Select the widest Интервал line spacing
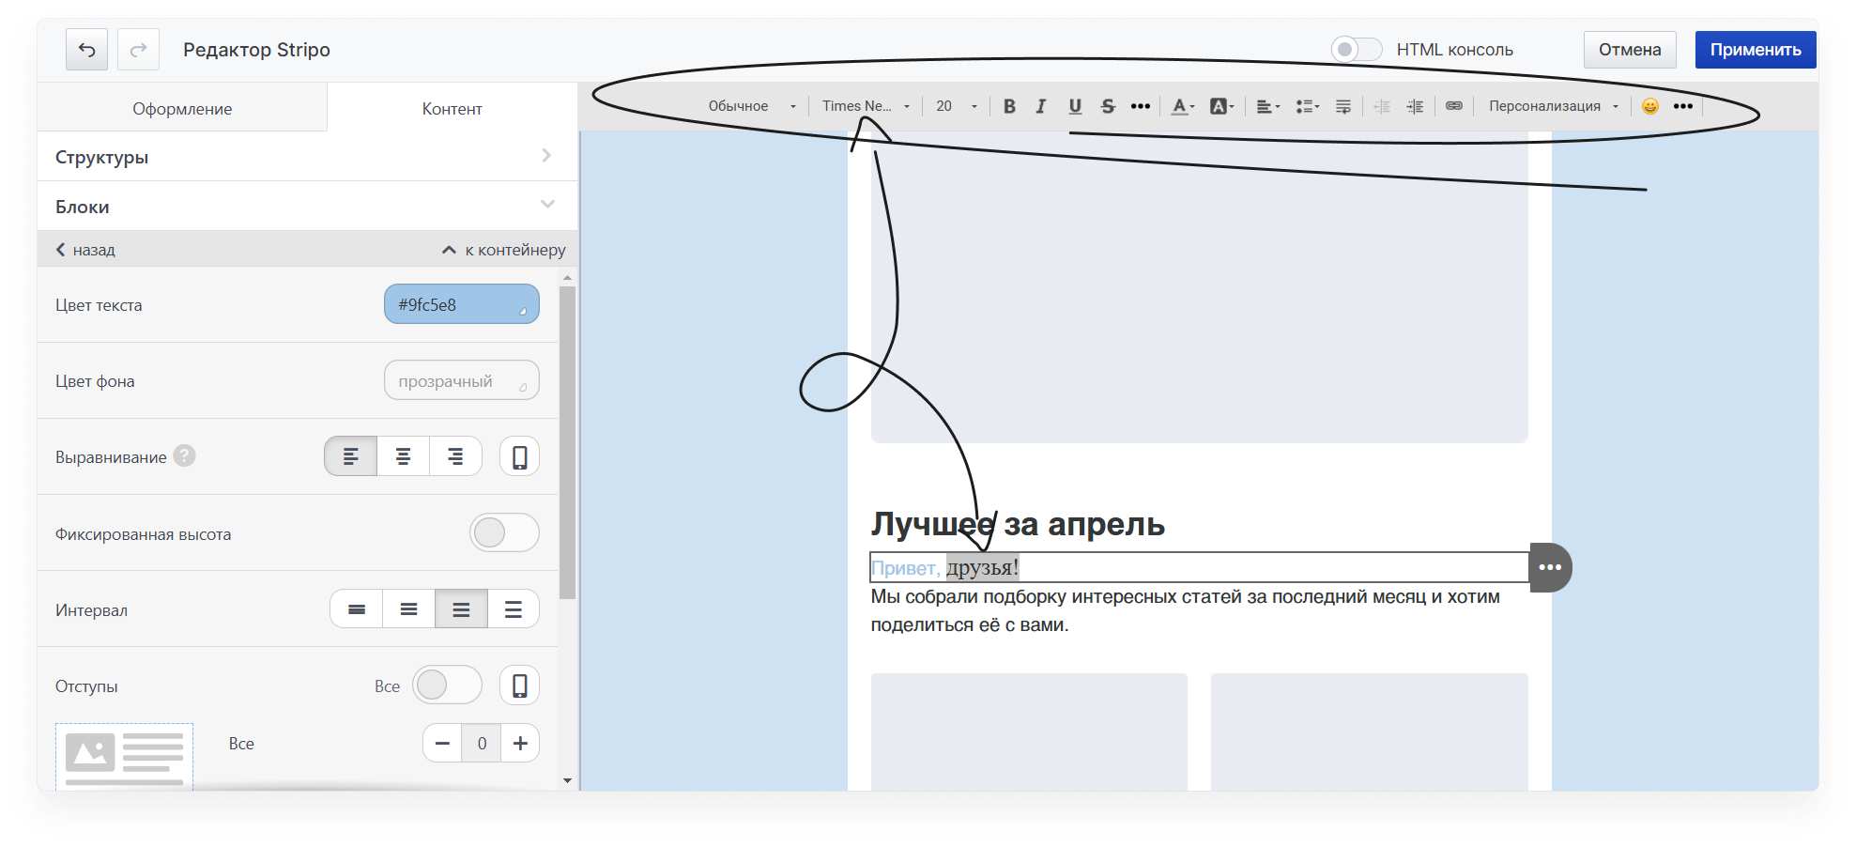Viewport: 1856px width, 847px height. (x=514, y=609)
